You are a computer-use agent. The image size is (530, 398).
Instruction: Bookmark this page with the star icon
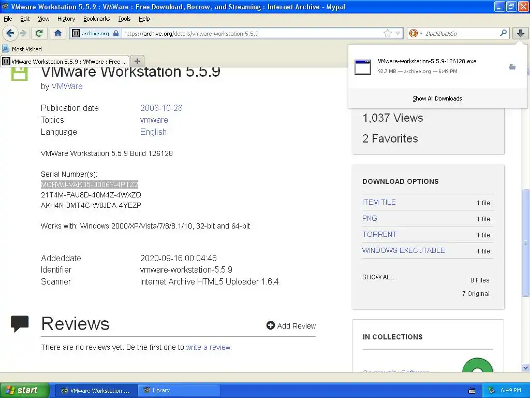[x=387, y=33]
